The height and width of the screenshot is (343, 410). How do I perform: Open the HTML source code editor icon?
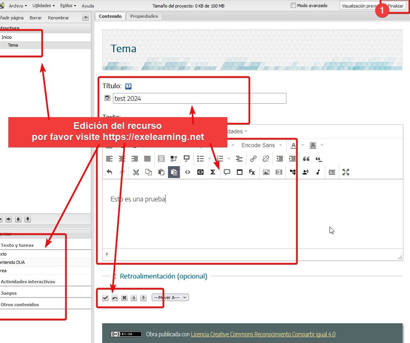(x=187, y=172)
